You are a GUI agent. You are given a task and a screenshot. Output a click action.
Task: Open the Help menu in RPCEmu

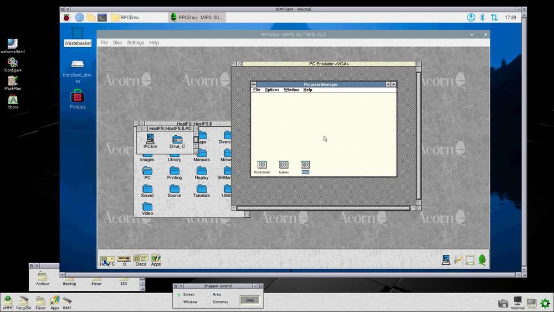pos(154,43)
